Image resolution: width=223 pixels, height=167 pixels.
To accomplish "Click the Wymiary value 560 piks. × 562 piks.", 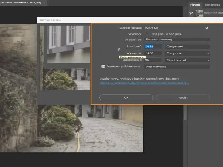I will click(x=166, y=34).
